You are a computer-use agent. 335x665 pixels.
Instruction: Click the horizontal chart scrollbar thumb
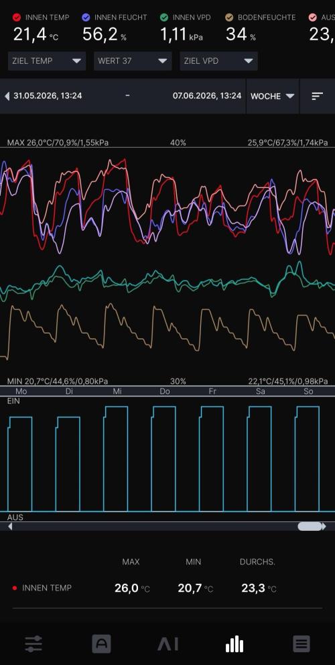310,526
